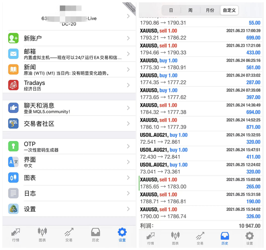Open 设置 list entry above tab bar

(69, 209)
